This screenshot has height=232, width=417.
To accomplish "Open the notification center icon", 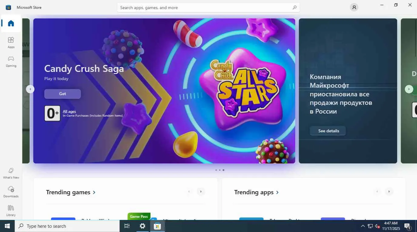I will coord(407,226).
